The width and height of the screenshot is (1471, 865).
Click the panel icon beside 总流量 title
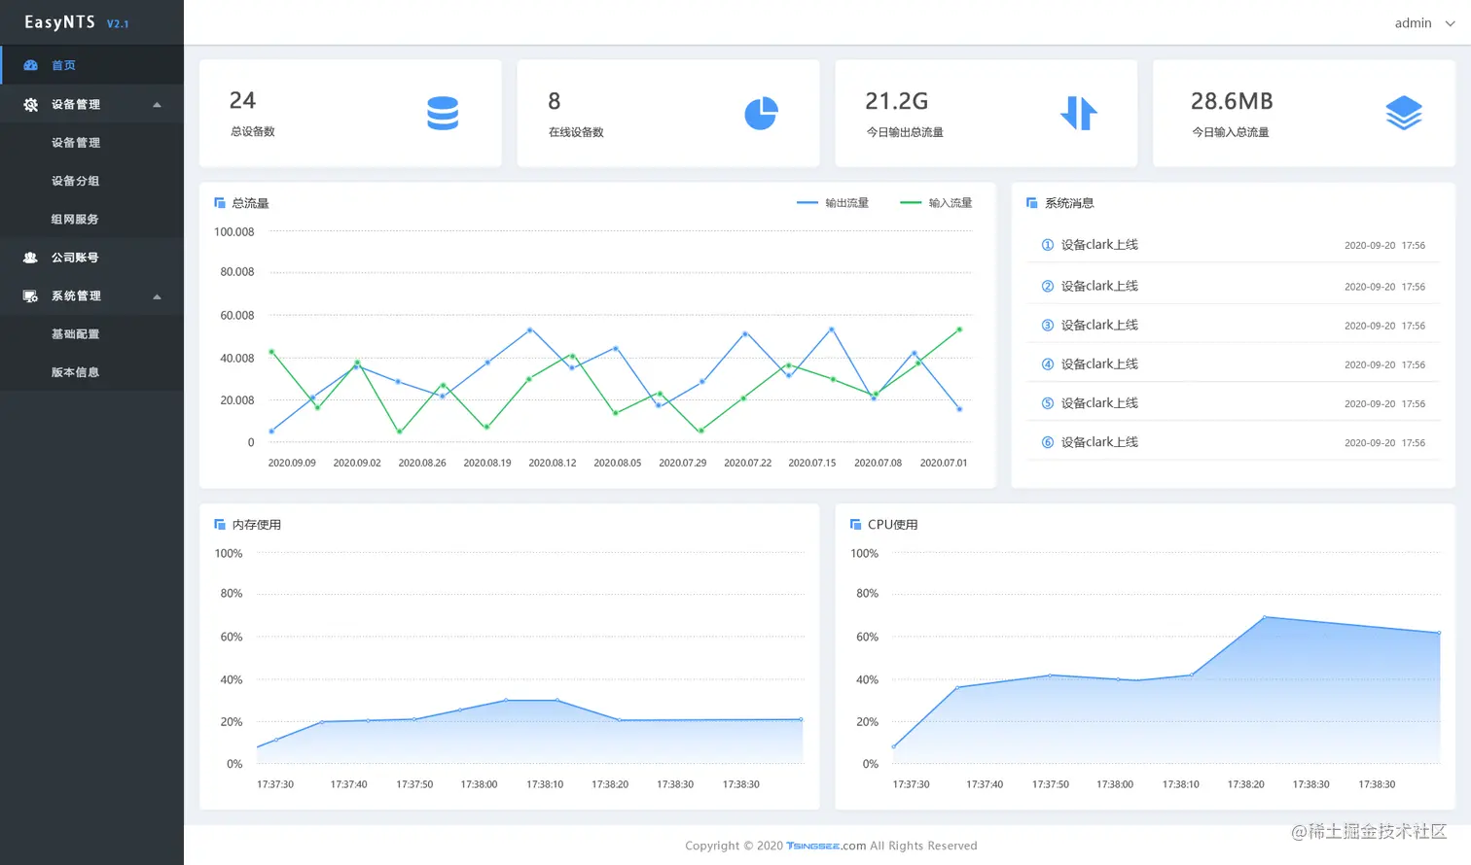(x=220, y=203)
